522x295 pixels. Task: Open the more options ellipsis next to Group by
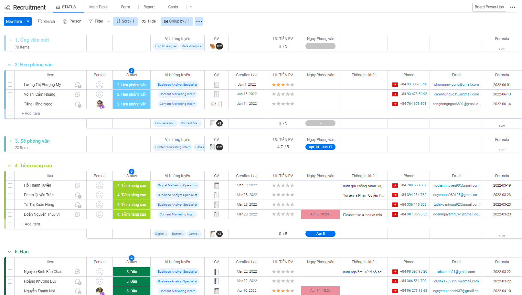tap(199, 21)
